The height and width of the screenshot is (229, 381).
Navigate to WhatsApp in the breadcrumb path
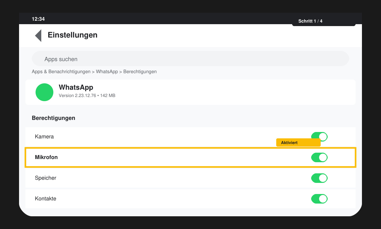[107, 72]
